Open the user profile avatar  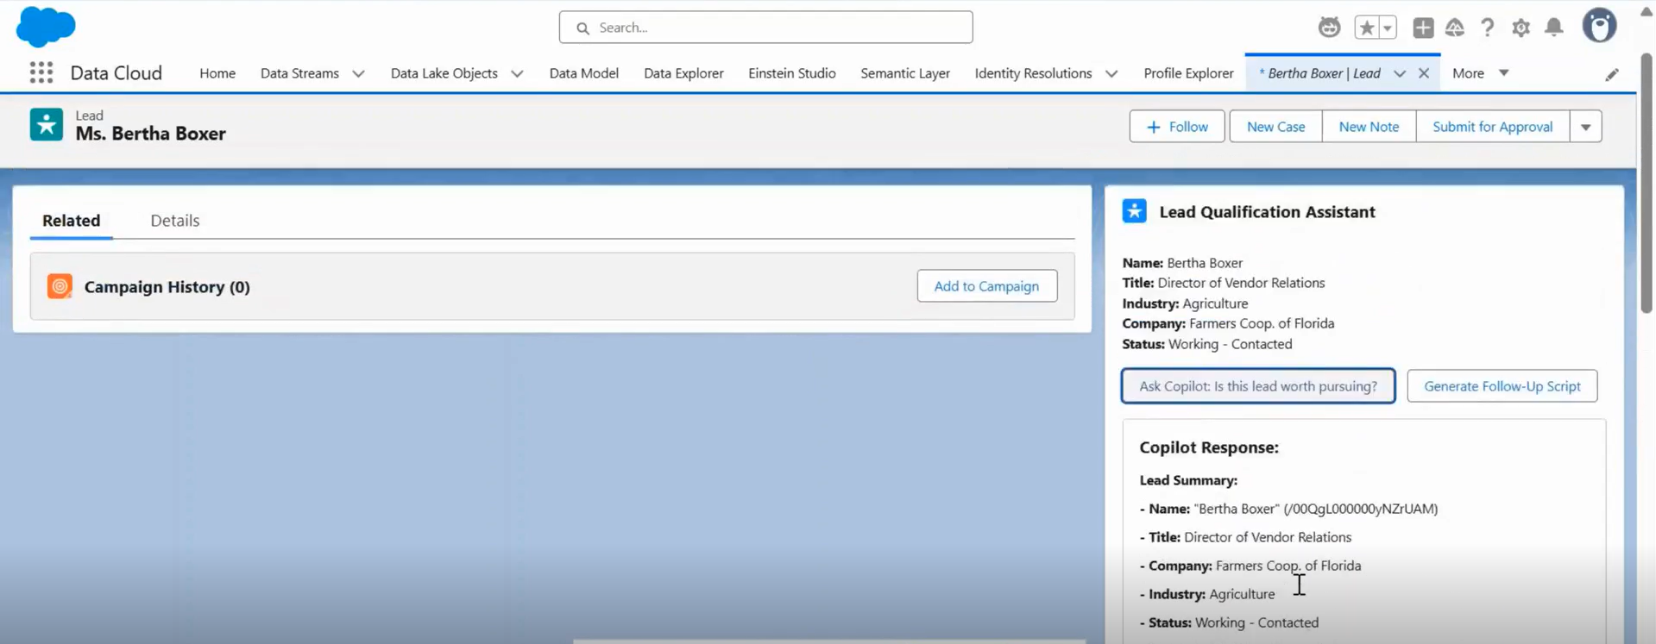click(x=1599, y=26)
